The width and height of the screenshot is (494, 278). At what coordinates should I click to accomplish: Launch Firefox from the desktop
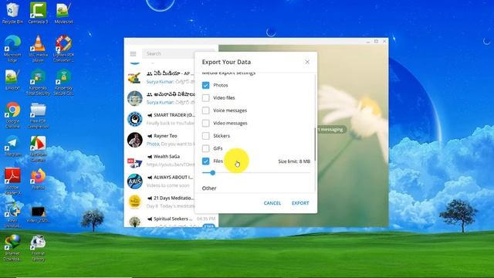tap(38, 178)
